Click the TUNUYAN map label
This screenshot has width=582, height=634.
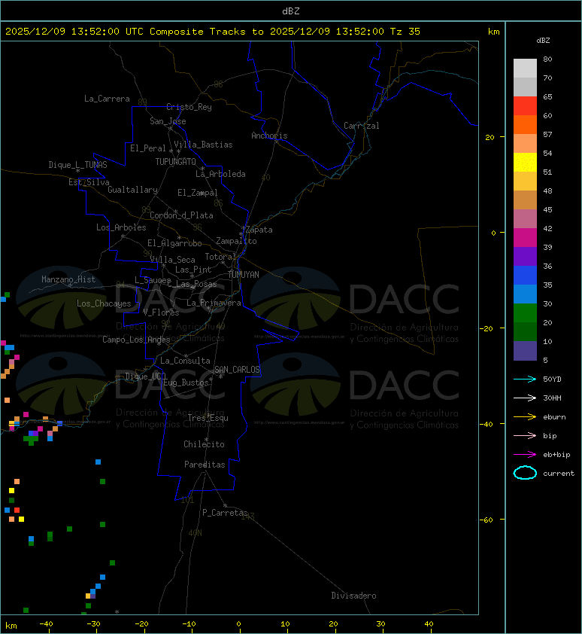tap(244, 275)
